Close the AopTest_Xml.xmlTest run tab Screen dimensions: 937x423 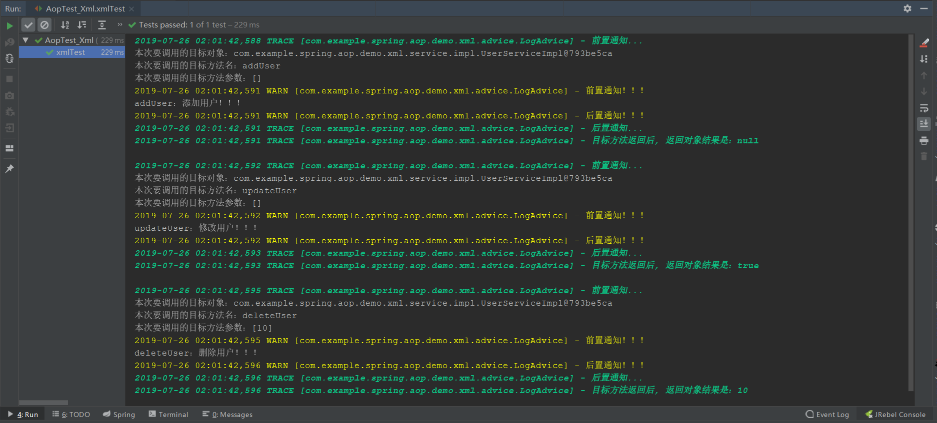pos(131,9)
